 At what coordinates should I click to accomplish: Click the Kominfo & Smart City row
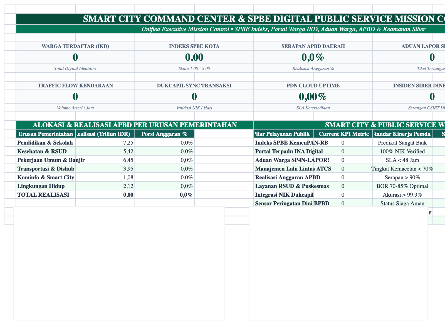click(x=46, y=177)
